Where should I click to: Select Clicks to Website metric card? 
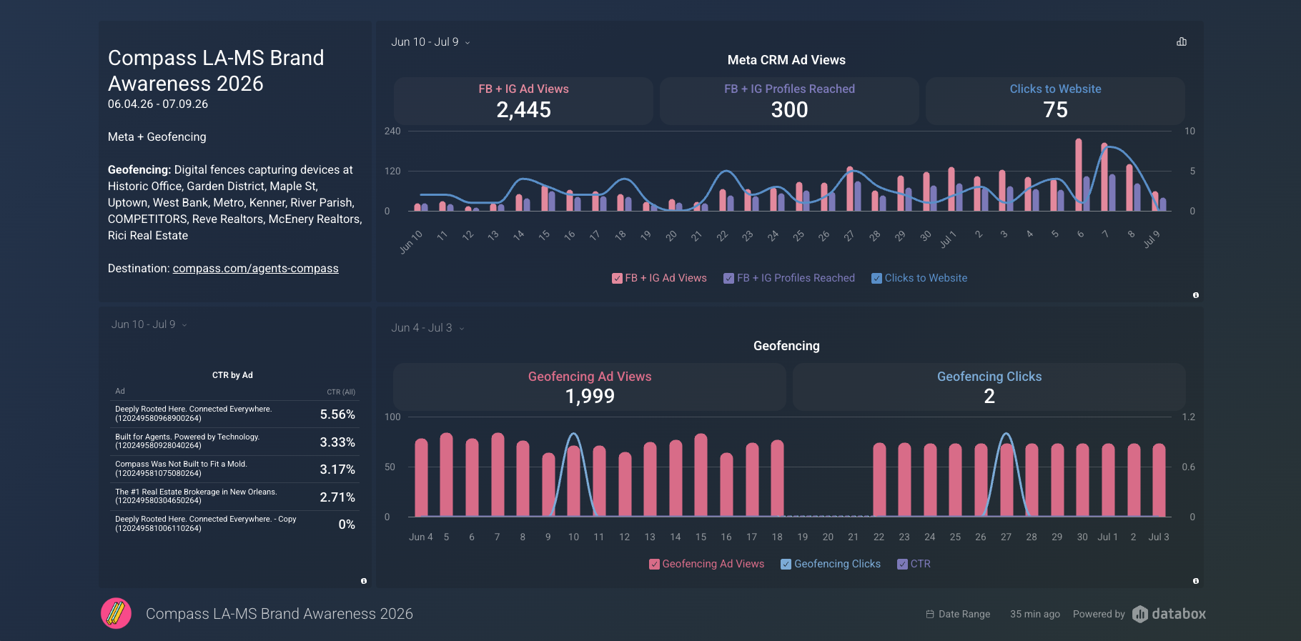click(1055, 101)
